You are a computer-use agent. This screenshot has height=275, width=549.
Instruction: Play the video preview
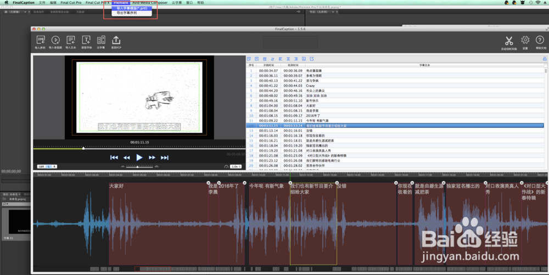(x=139, y=158)
